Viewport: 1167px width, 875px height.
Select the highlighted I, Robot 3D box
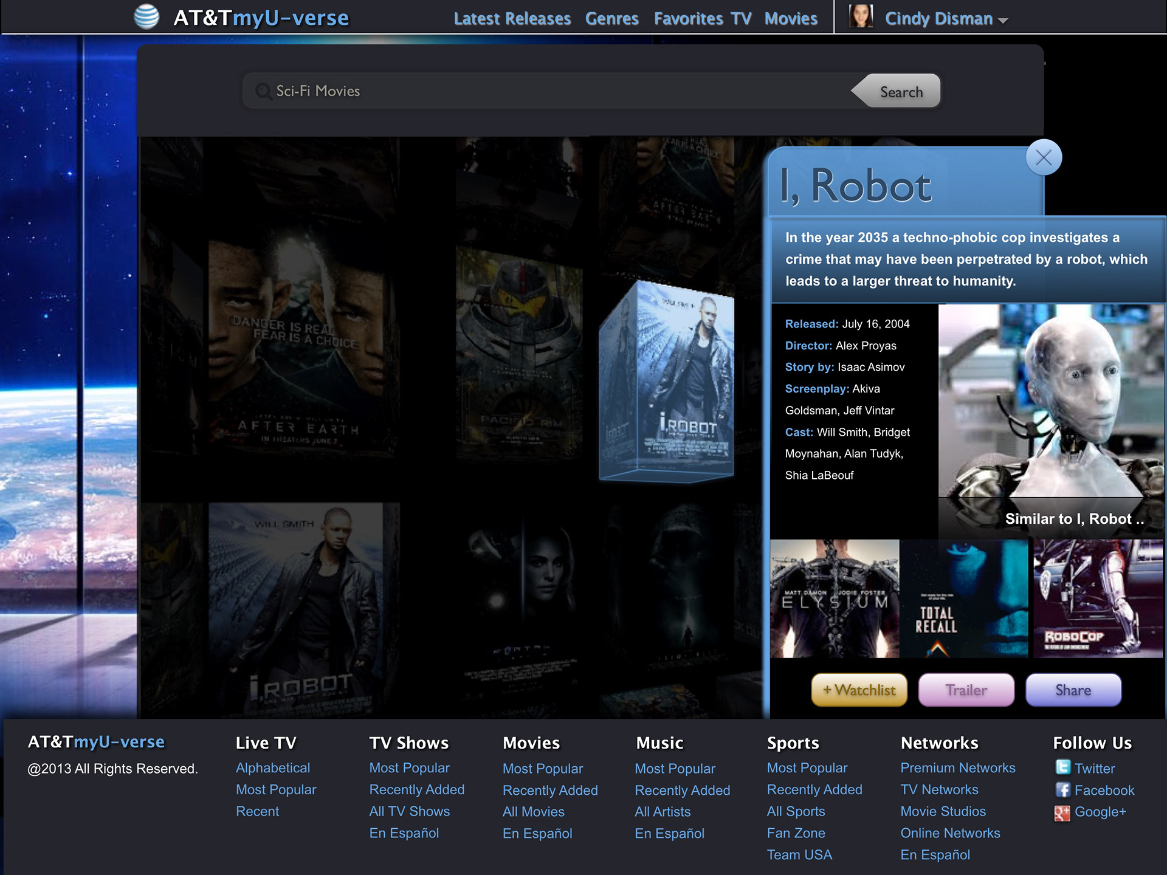(667, 382)
